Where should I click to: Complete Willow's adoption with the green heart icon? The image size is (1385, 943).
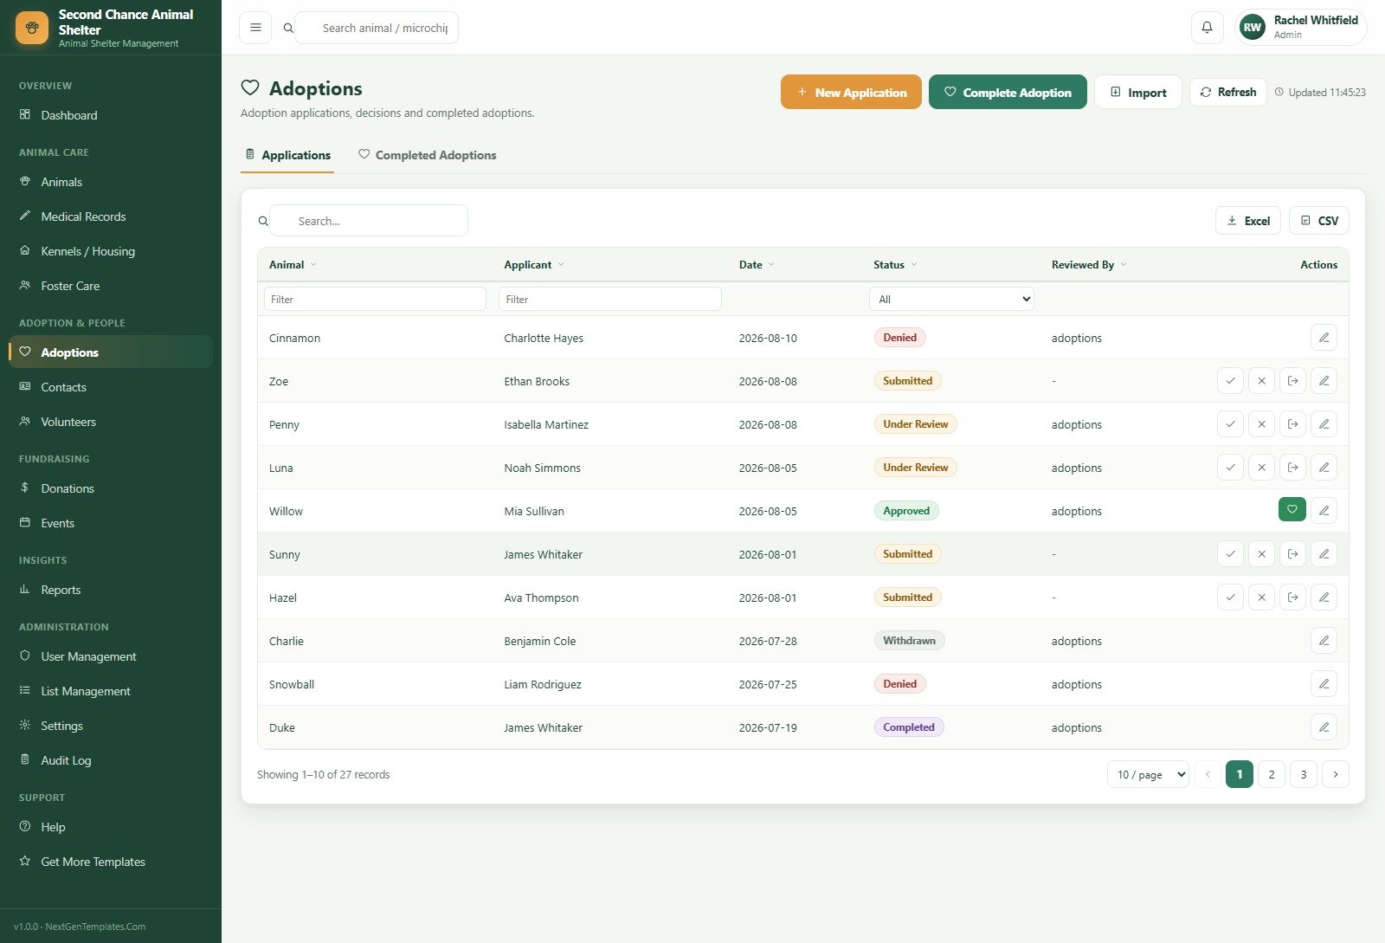[x=1292, y=510]
